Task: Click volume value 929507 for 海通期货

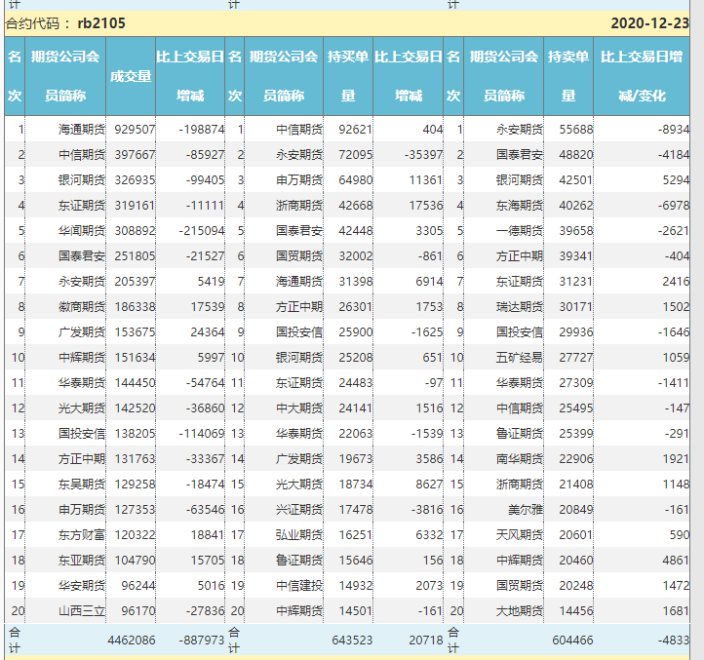Action: tap(135, 130)
